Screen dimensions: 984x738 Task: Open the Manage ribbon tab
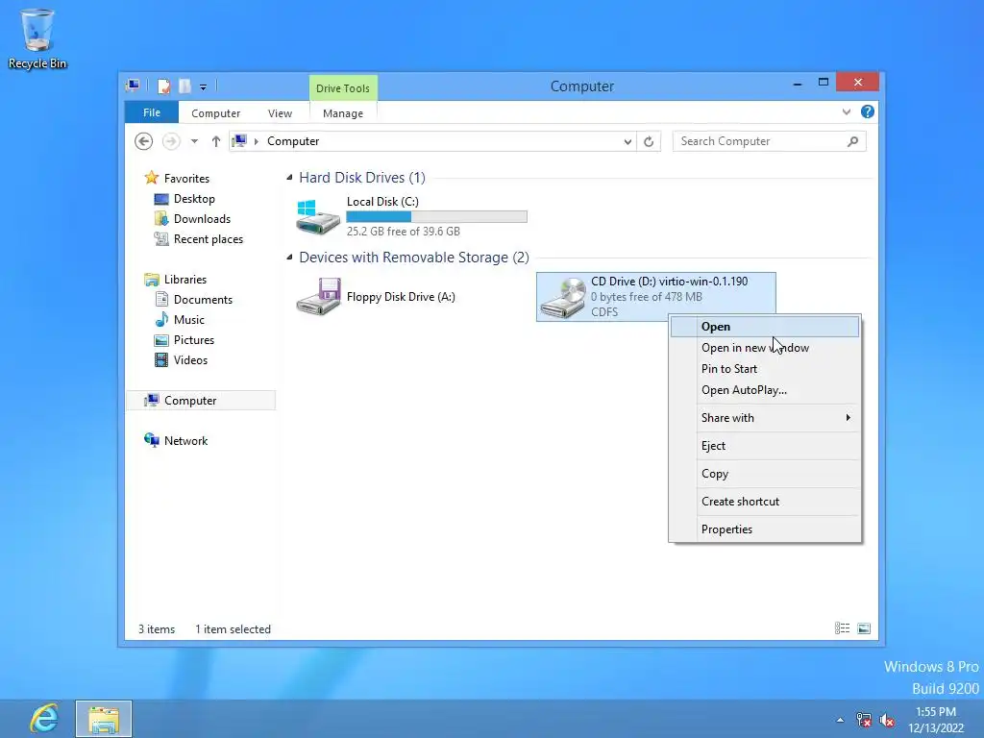tap(343, 113)
